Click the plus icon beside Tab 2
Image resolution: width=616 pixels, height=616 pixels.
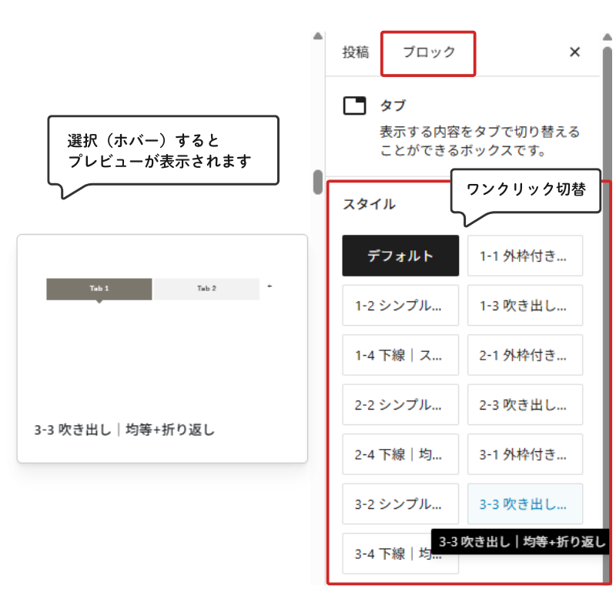269,286
